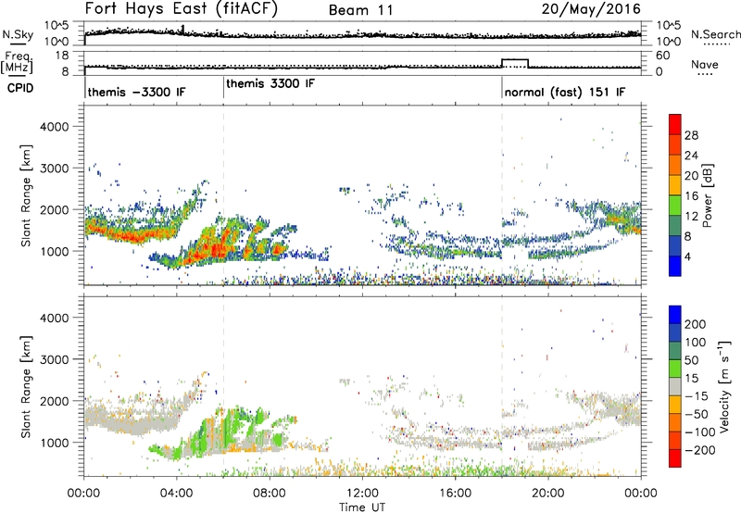Click the 'Time UT' axis label
This screenshot has width=741, height=513.
(x=362, y=507)
